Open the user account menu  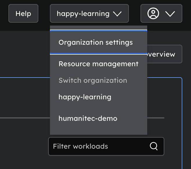pos(161,13)
